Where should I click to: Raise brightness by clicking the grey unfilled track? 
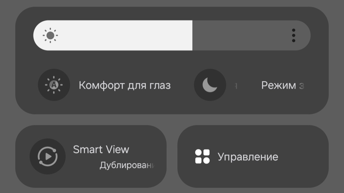coord(241,35)
